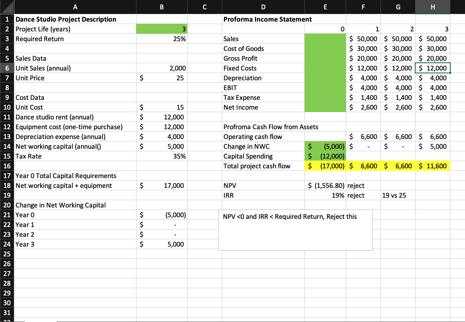The width and height of the screenshot is (465, 322).
Task: Click the '19 vs 25' note cell
Action: [398, 195]
